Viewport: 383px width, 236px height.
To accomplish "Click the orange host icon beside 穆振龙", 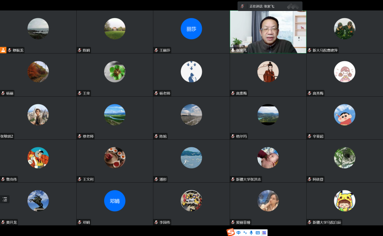I will (x=3, y=50).
